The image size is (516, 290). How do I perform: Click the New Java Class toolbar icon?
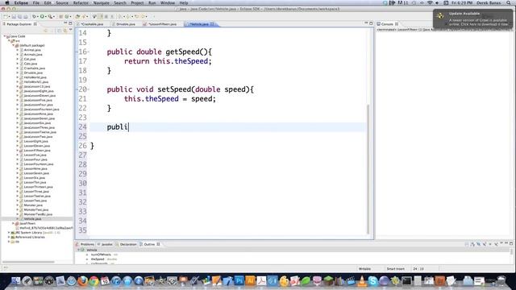click(x=66, y=16)
